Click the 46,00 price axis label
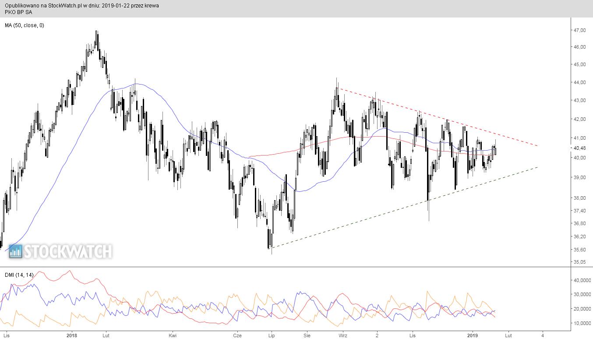The width and height of the screenshot is (593, 339). (x=579, y=47)
